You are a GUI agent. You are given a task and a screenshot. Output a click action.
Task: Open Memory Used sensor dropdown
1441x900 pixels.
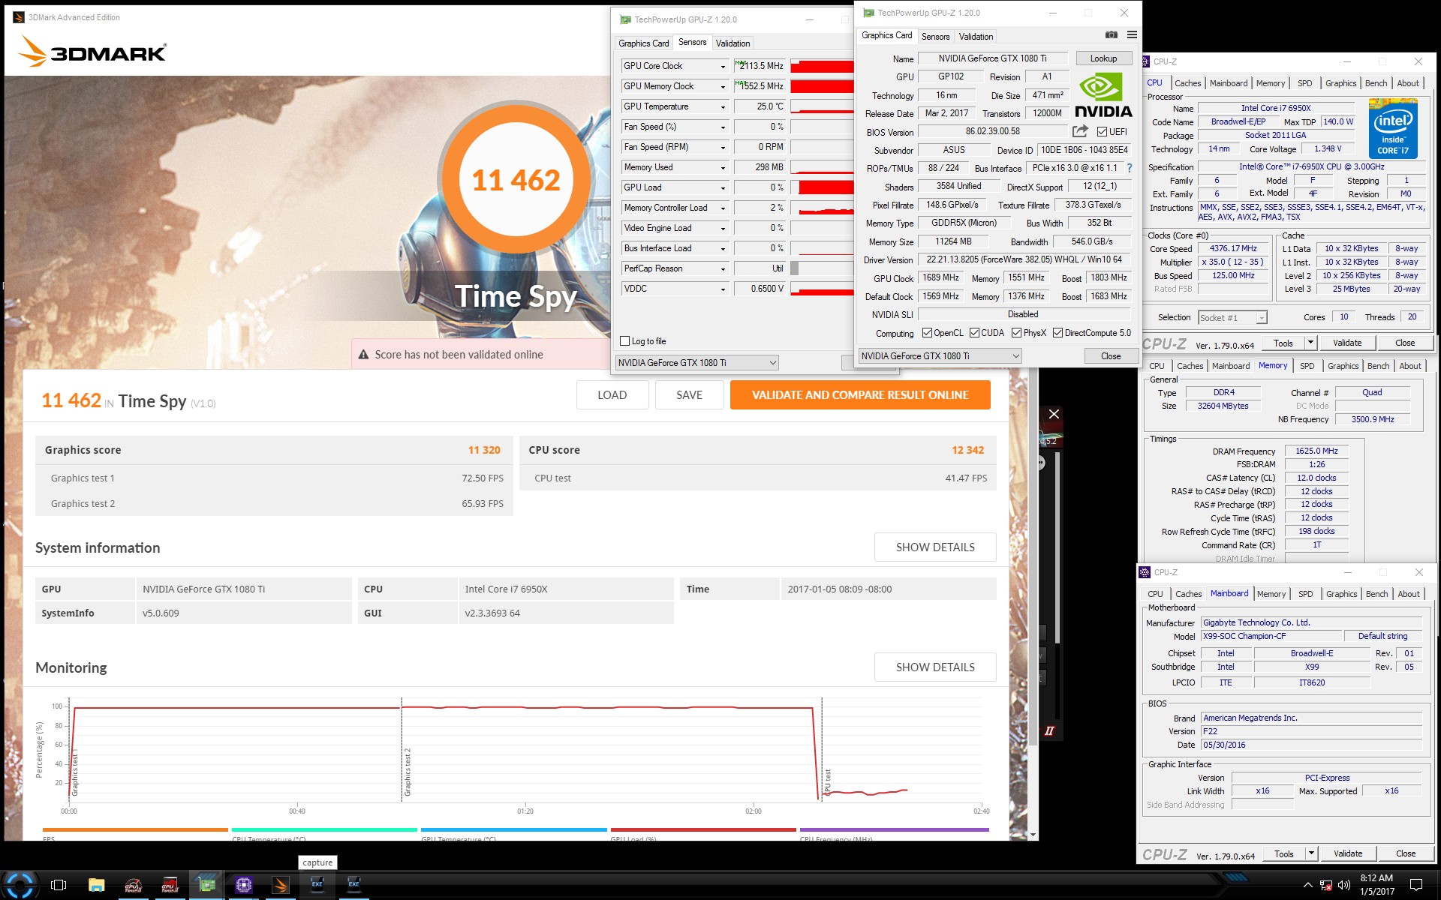[723, 168]
